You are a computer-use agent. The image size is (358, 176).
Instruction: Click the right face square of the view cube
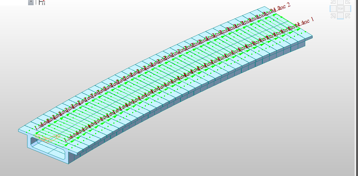(x=348, y=9)
